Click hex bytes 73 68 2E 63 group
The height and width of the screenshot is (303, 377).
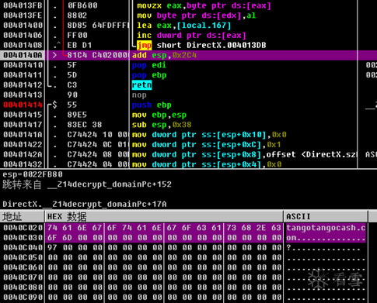tap(253, 228)
